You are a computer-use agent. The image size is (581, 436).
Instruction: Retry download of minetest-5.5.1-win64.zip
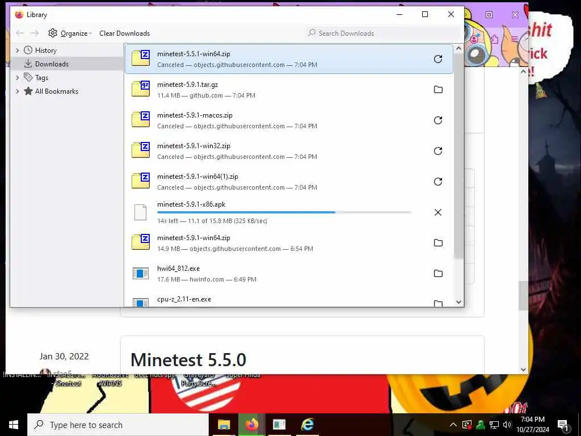coord(437,59)
